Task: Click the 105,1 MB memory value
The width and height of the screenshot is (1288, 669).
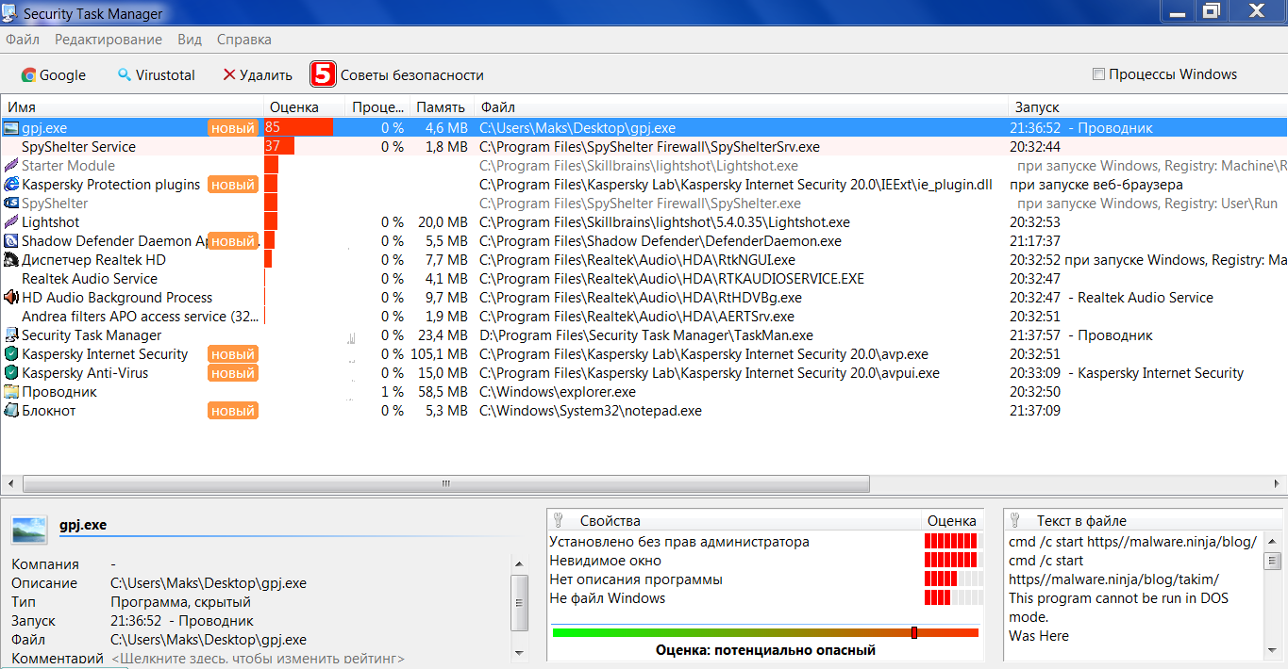Action: point(439,354)
